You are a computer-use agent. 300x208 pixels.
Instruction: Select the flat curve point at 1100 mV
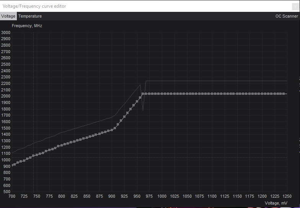(x=212, y=94)
